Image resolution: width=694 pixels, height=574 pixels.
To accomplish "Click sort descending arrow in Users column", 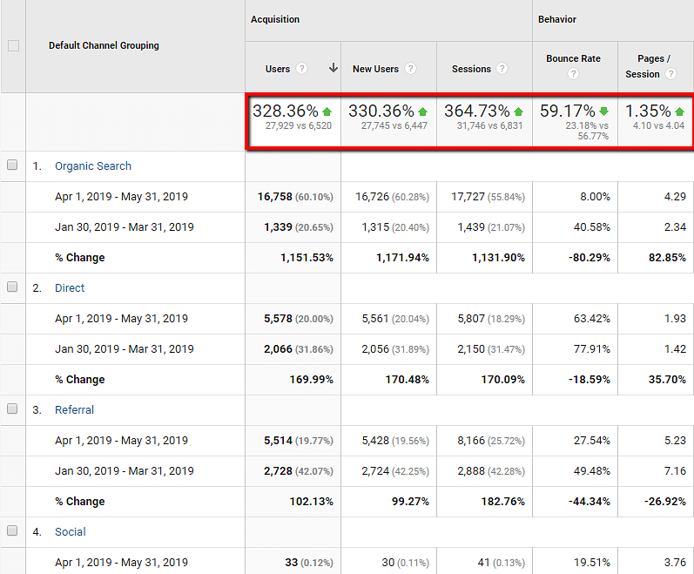I will coord(332,69).
